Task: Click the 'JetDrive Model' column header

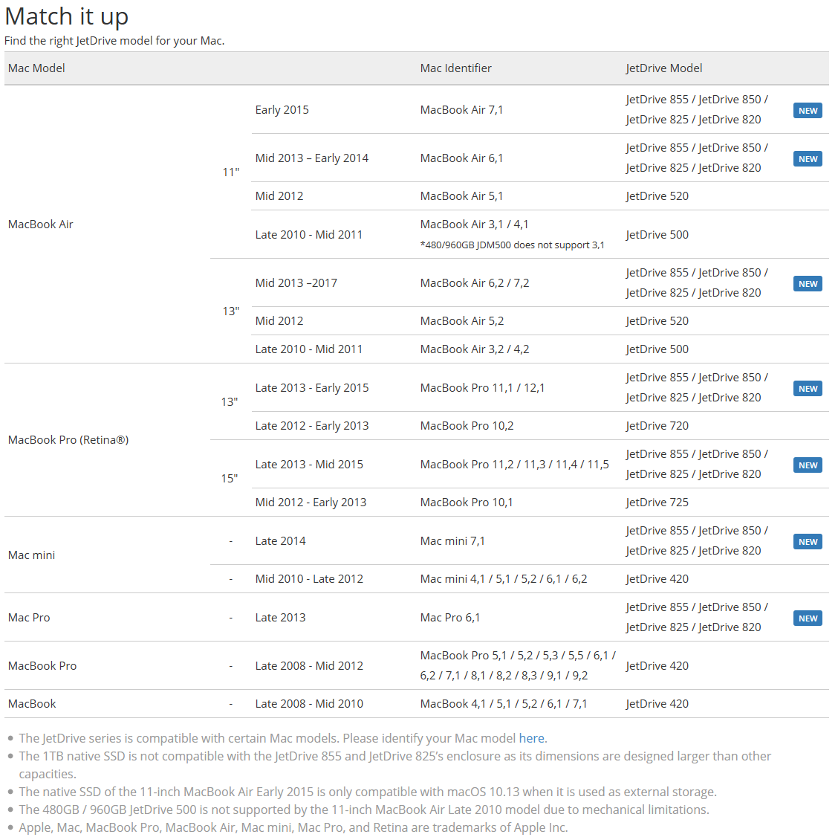Action: [664, 68]
